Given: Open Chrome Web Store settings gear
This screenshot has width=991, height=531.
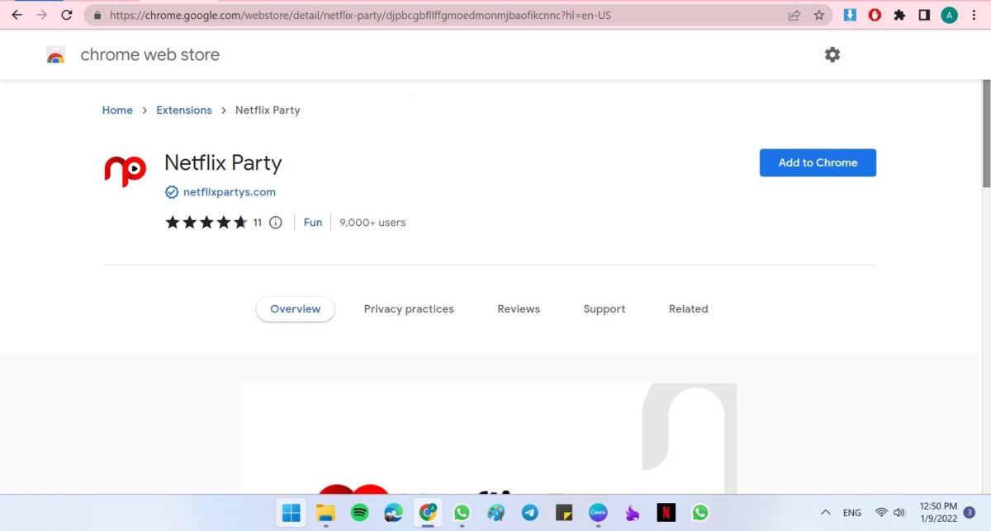Looking at the screenshot, I should (x=832, y=54).
